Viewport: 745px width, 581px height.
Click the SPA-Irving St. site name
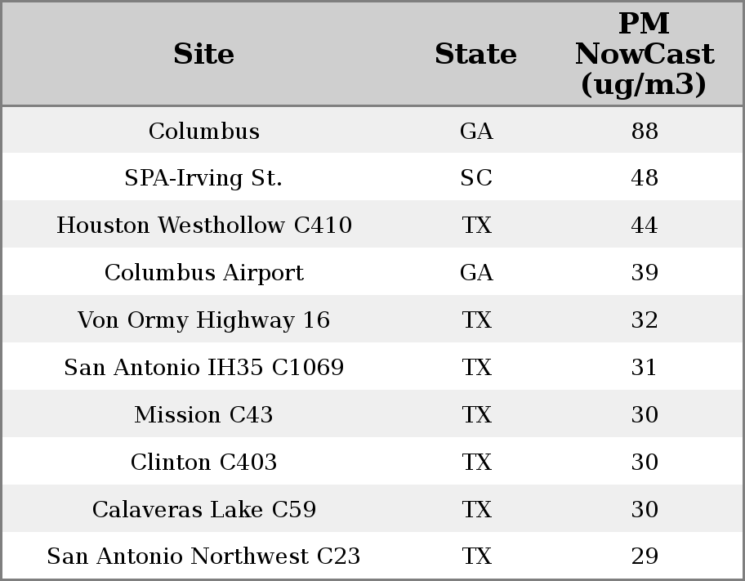pyautogui.click(x=203, y=178)
